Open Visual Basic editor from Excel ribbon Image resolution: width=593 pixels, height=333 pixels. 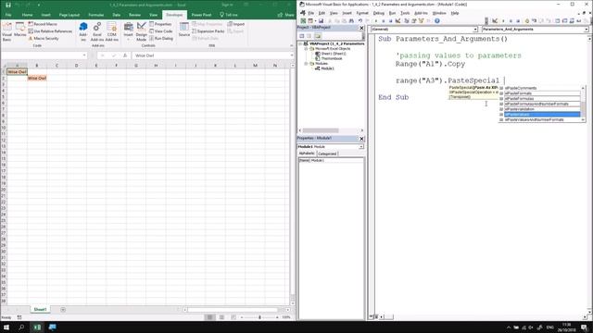tap(6, 31)
